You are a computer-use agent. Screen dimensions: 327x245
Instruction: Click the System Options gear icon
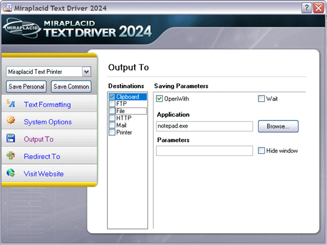11,120
